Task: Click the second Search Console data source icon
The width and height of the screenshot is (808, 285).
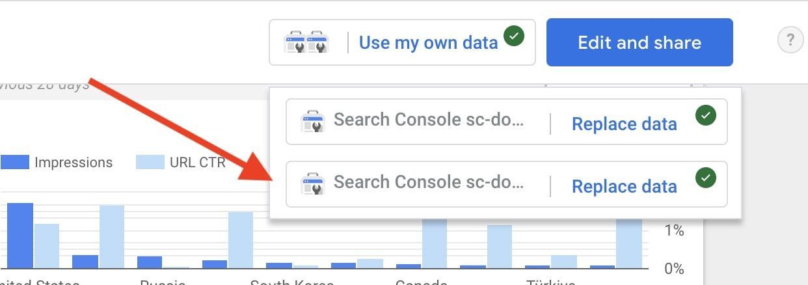Action: [x=312, y=183]
